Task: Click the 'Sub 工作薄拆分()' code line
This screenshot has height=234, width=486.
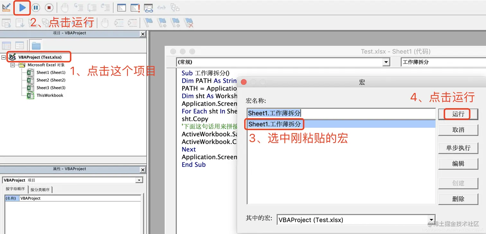Action: (x=206, y=73)
